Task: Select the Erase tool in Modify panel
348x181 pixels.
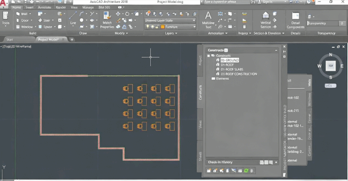Action: click(x=118, y=20)
